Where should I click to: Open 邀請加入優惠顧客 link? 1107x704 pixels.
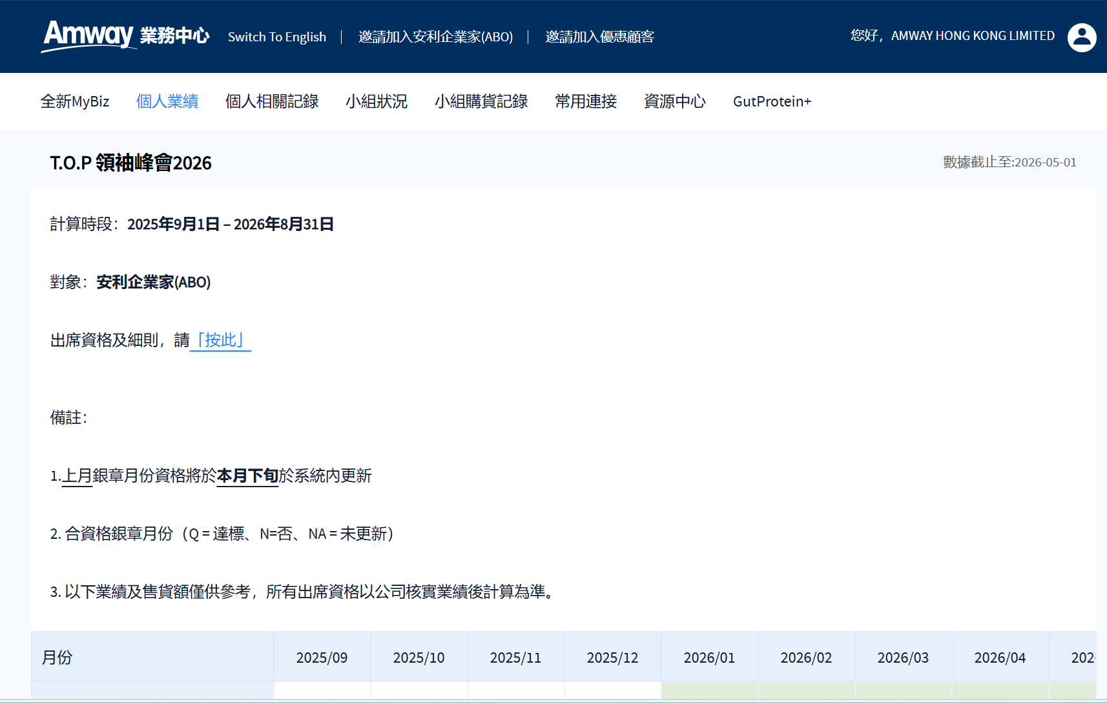click(x=600, y=37)
